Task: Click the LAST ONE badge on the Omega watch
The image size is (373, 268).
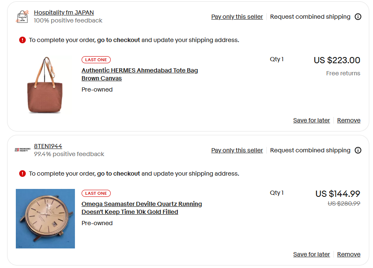Action: tap(96, 193)
